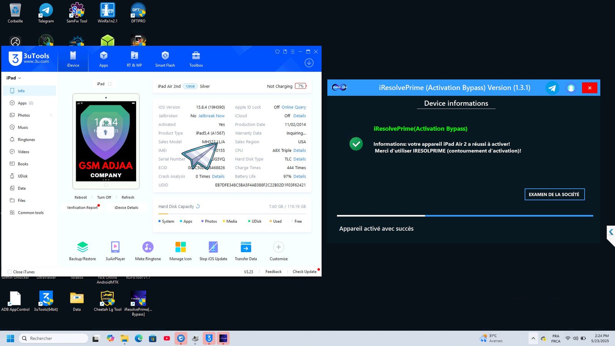Open the Verification Report
615x346 pixels.
click(x=82, y=208)
